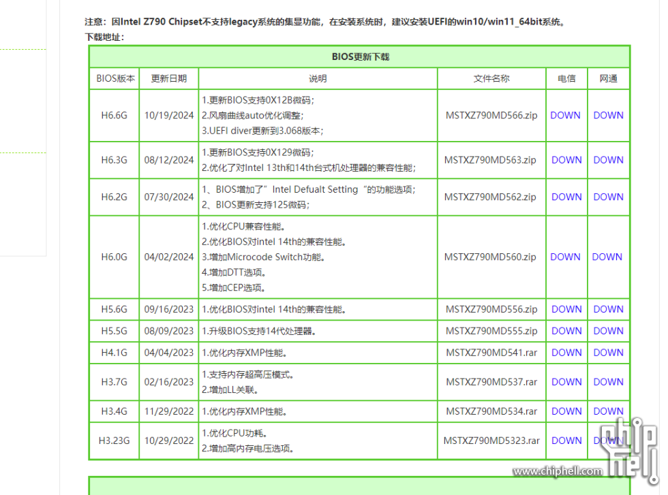
Task: Click the 网通 DOWN link for MSTXZ790MD563.zip
Action: click(608, 160)
